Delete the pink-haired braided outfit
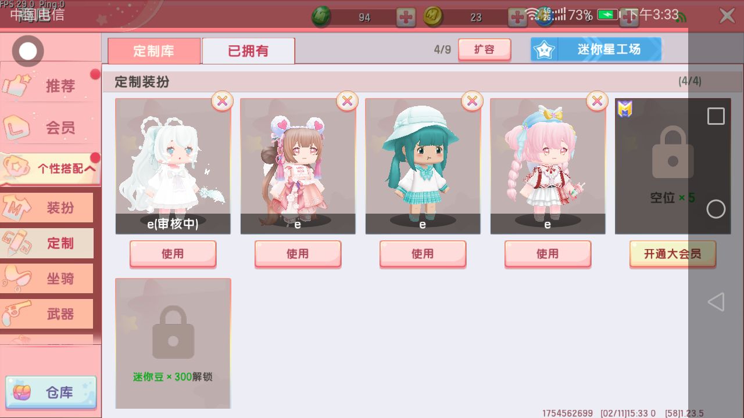Image resolution: width=744 pixels, height=418 pixels. [x=597, y=101]
